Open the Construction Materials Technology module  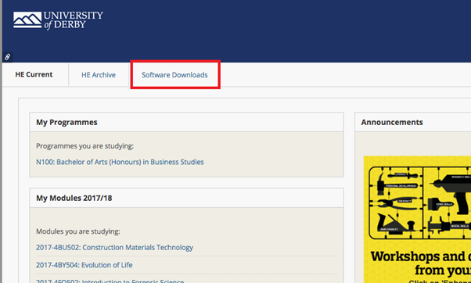114,248
